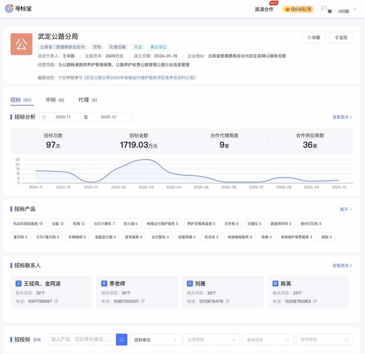Copy 刘雁's phone number using the copy icon
Screen dimensions: 365x354
tap(227, 301)
